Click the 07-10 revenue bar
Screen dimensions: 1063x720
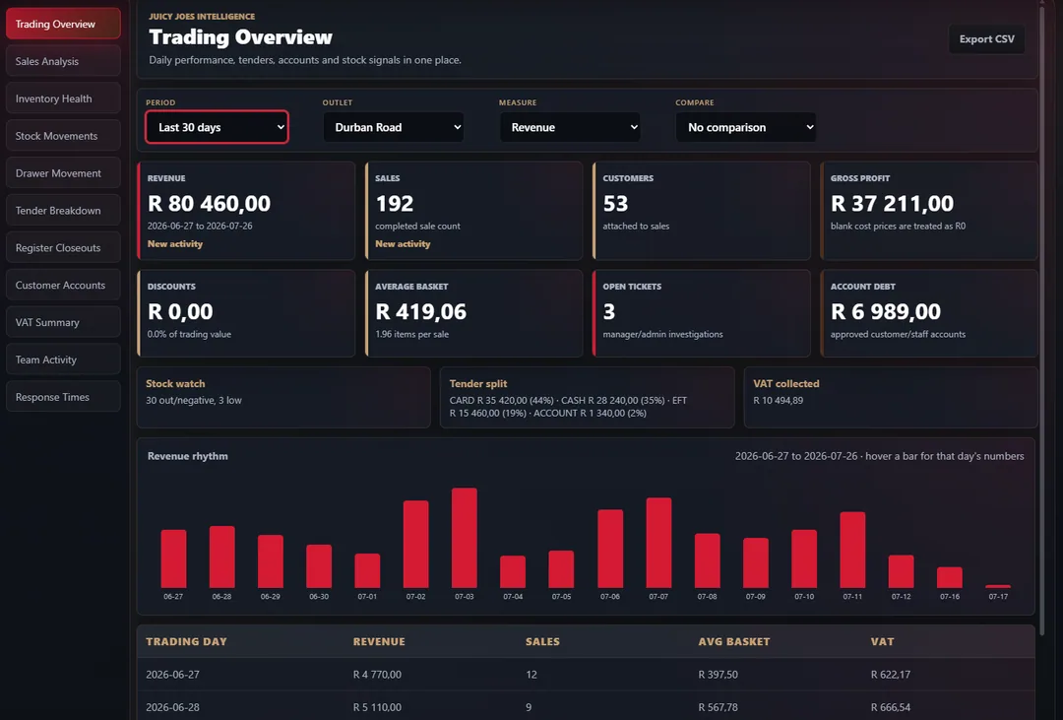point(804,558)
